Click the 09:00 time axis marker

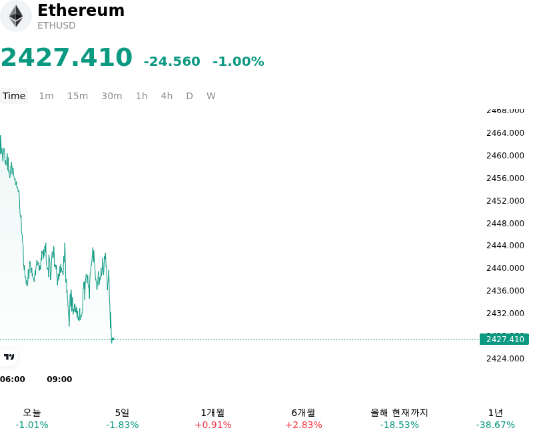click(x=59, y=379)
